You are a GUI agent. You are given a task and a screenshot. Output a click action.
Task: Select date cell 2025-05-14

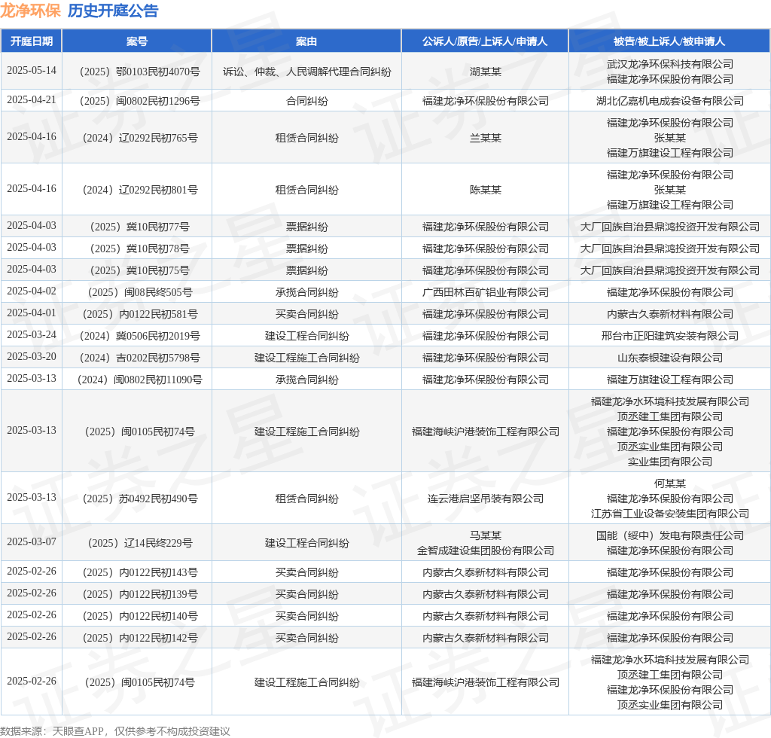[x=32, y=70]
